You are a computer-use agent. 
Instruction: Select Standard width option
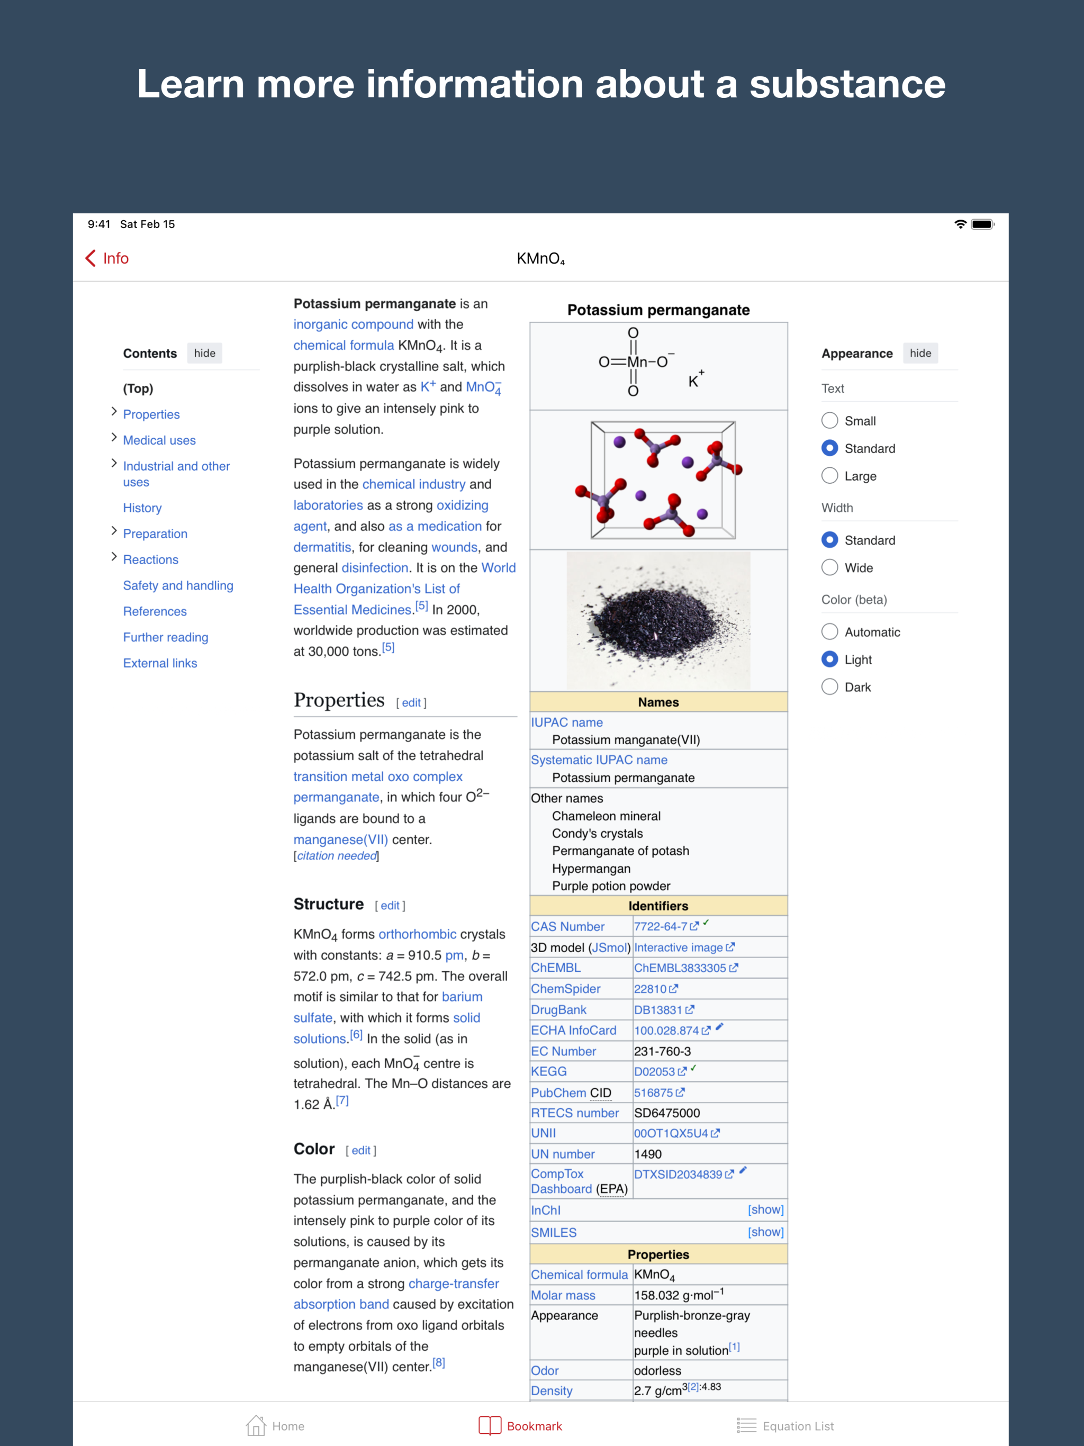coord(829,540)
